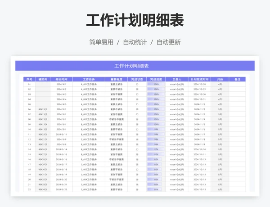
Task: Click the 完成状态 column header
Action: (x=137, y=79)
